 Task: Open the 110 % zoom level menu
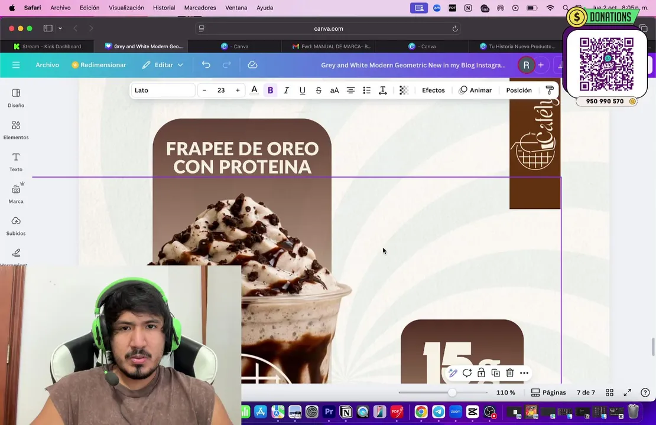point(505,393)
